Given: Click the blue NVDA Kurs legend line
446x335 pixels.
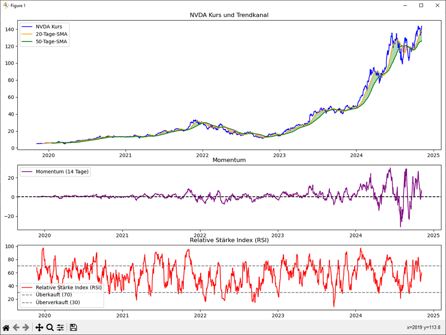Looking at the screenshot, I should coord(27,27).
